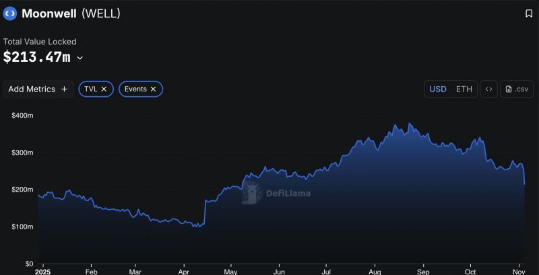
Task: Click the Aug x-axis label
Action: point(375,272)
